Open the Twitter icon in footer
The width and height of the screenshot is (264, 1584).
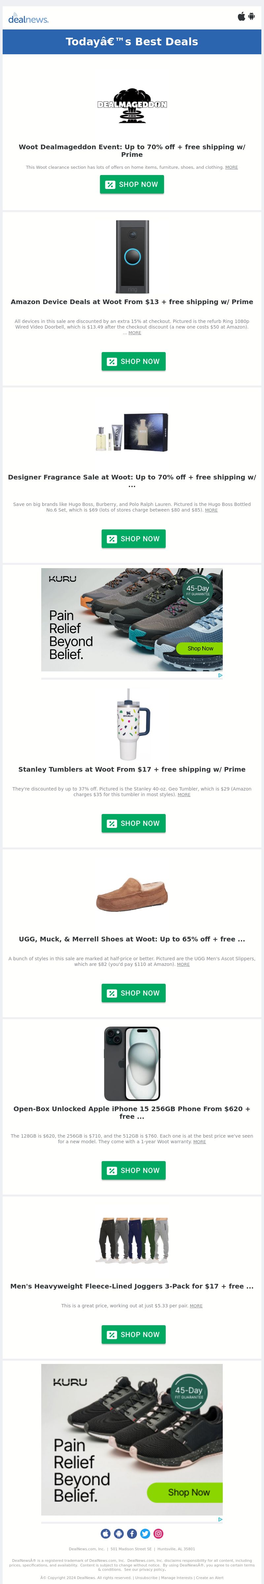[145, 1534]
